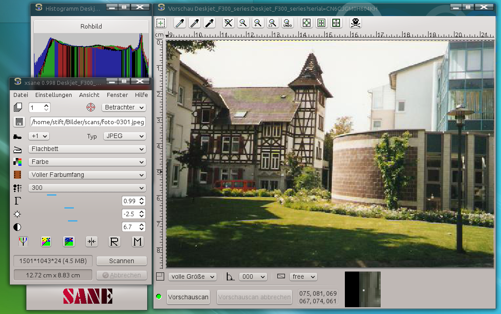Open the JPEG file type dropdown
501x314 pixels.
[x=124, y=136]
